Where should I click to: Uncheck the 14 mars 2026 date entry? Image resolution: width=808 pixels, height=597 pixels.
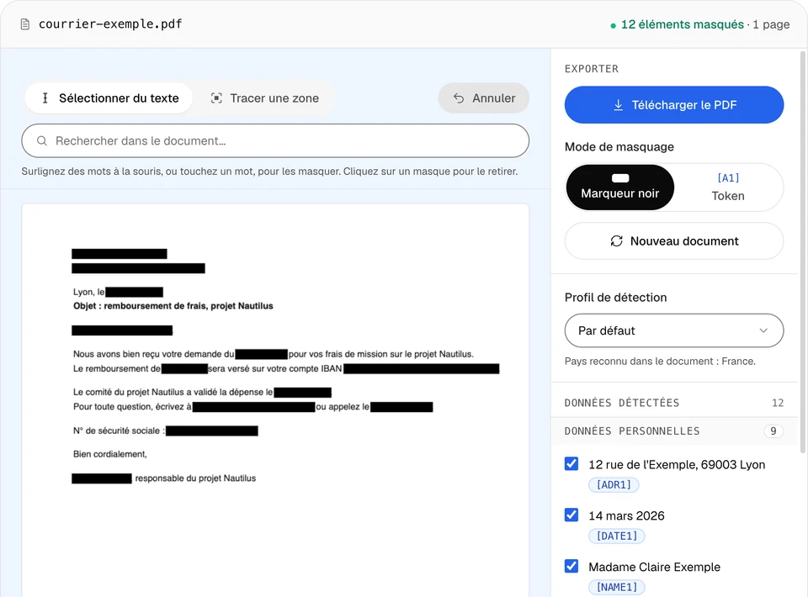(571, 515)
